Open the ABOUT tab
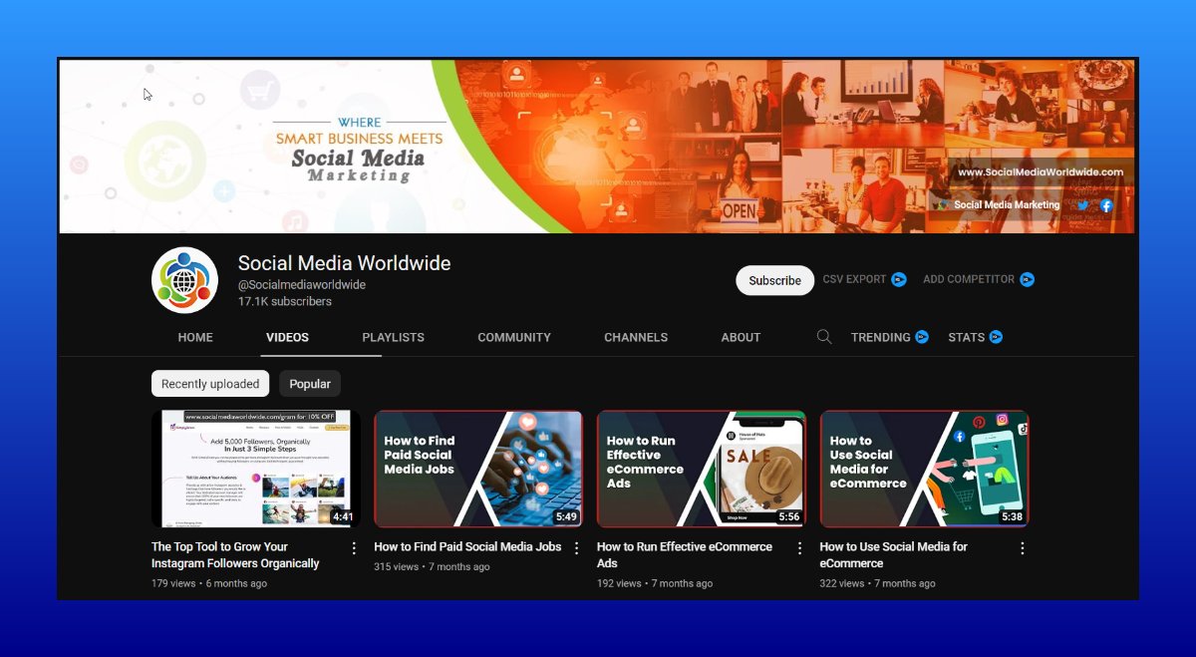This screenshot has height=657, width=1196. tap(741, 337)
